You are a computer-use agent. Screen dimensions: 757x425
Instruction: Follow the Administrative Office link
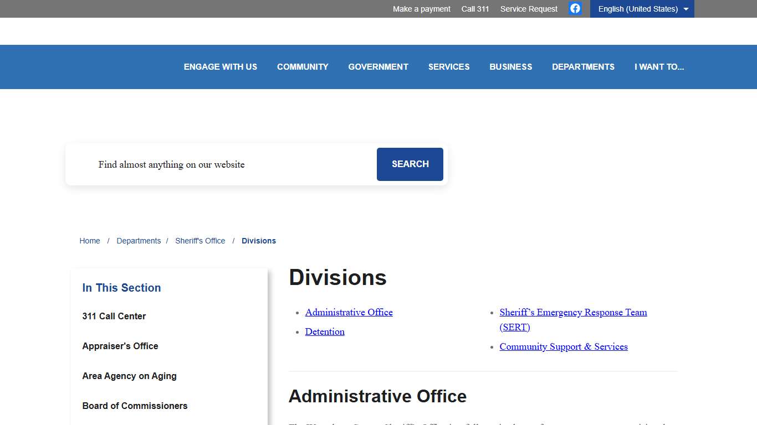pos(349,312)
